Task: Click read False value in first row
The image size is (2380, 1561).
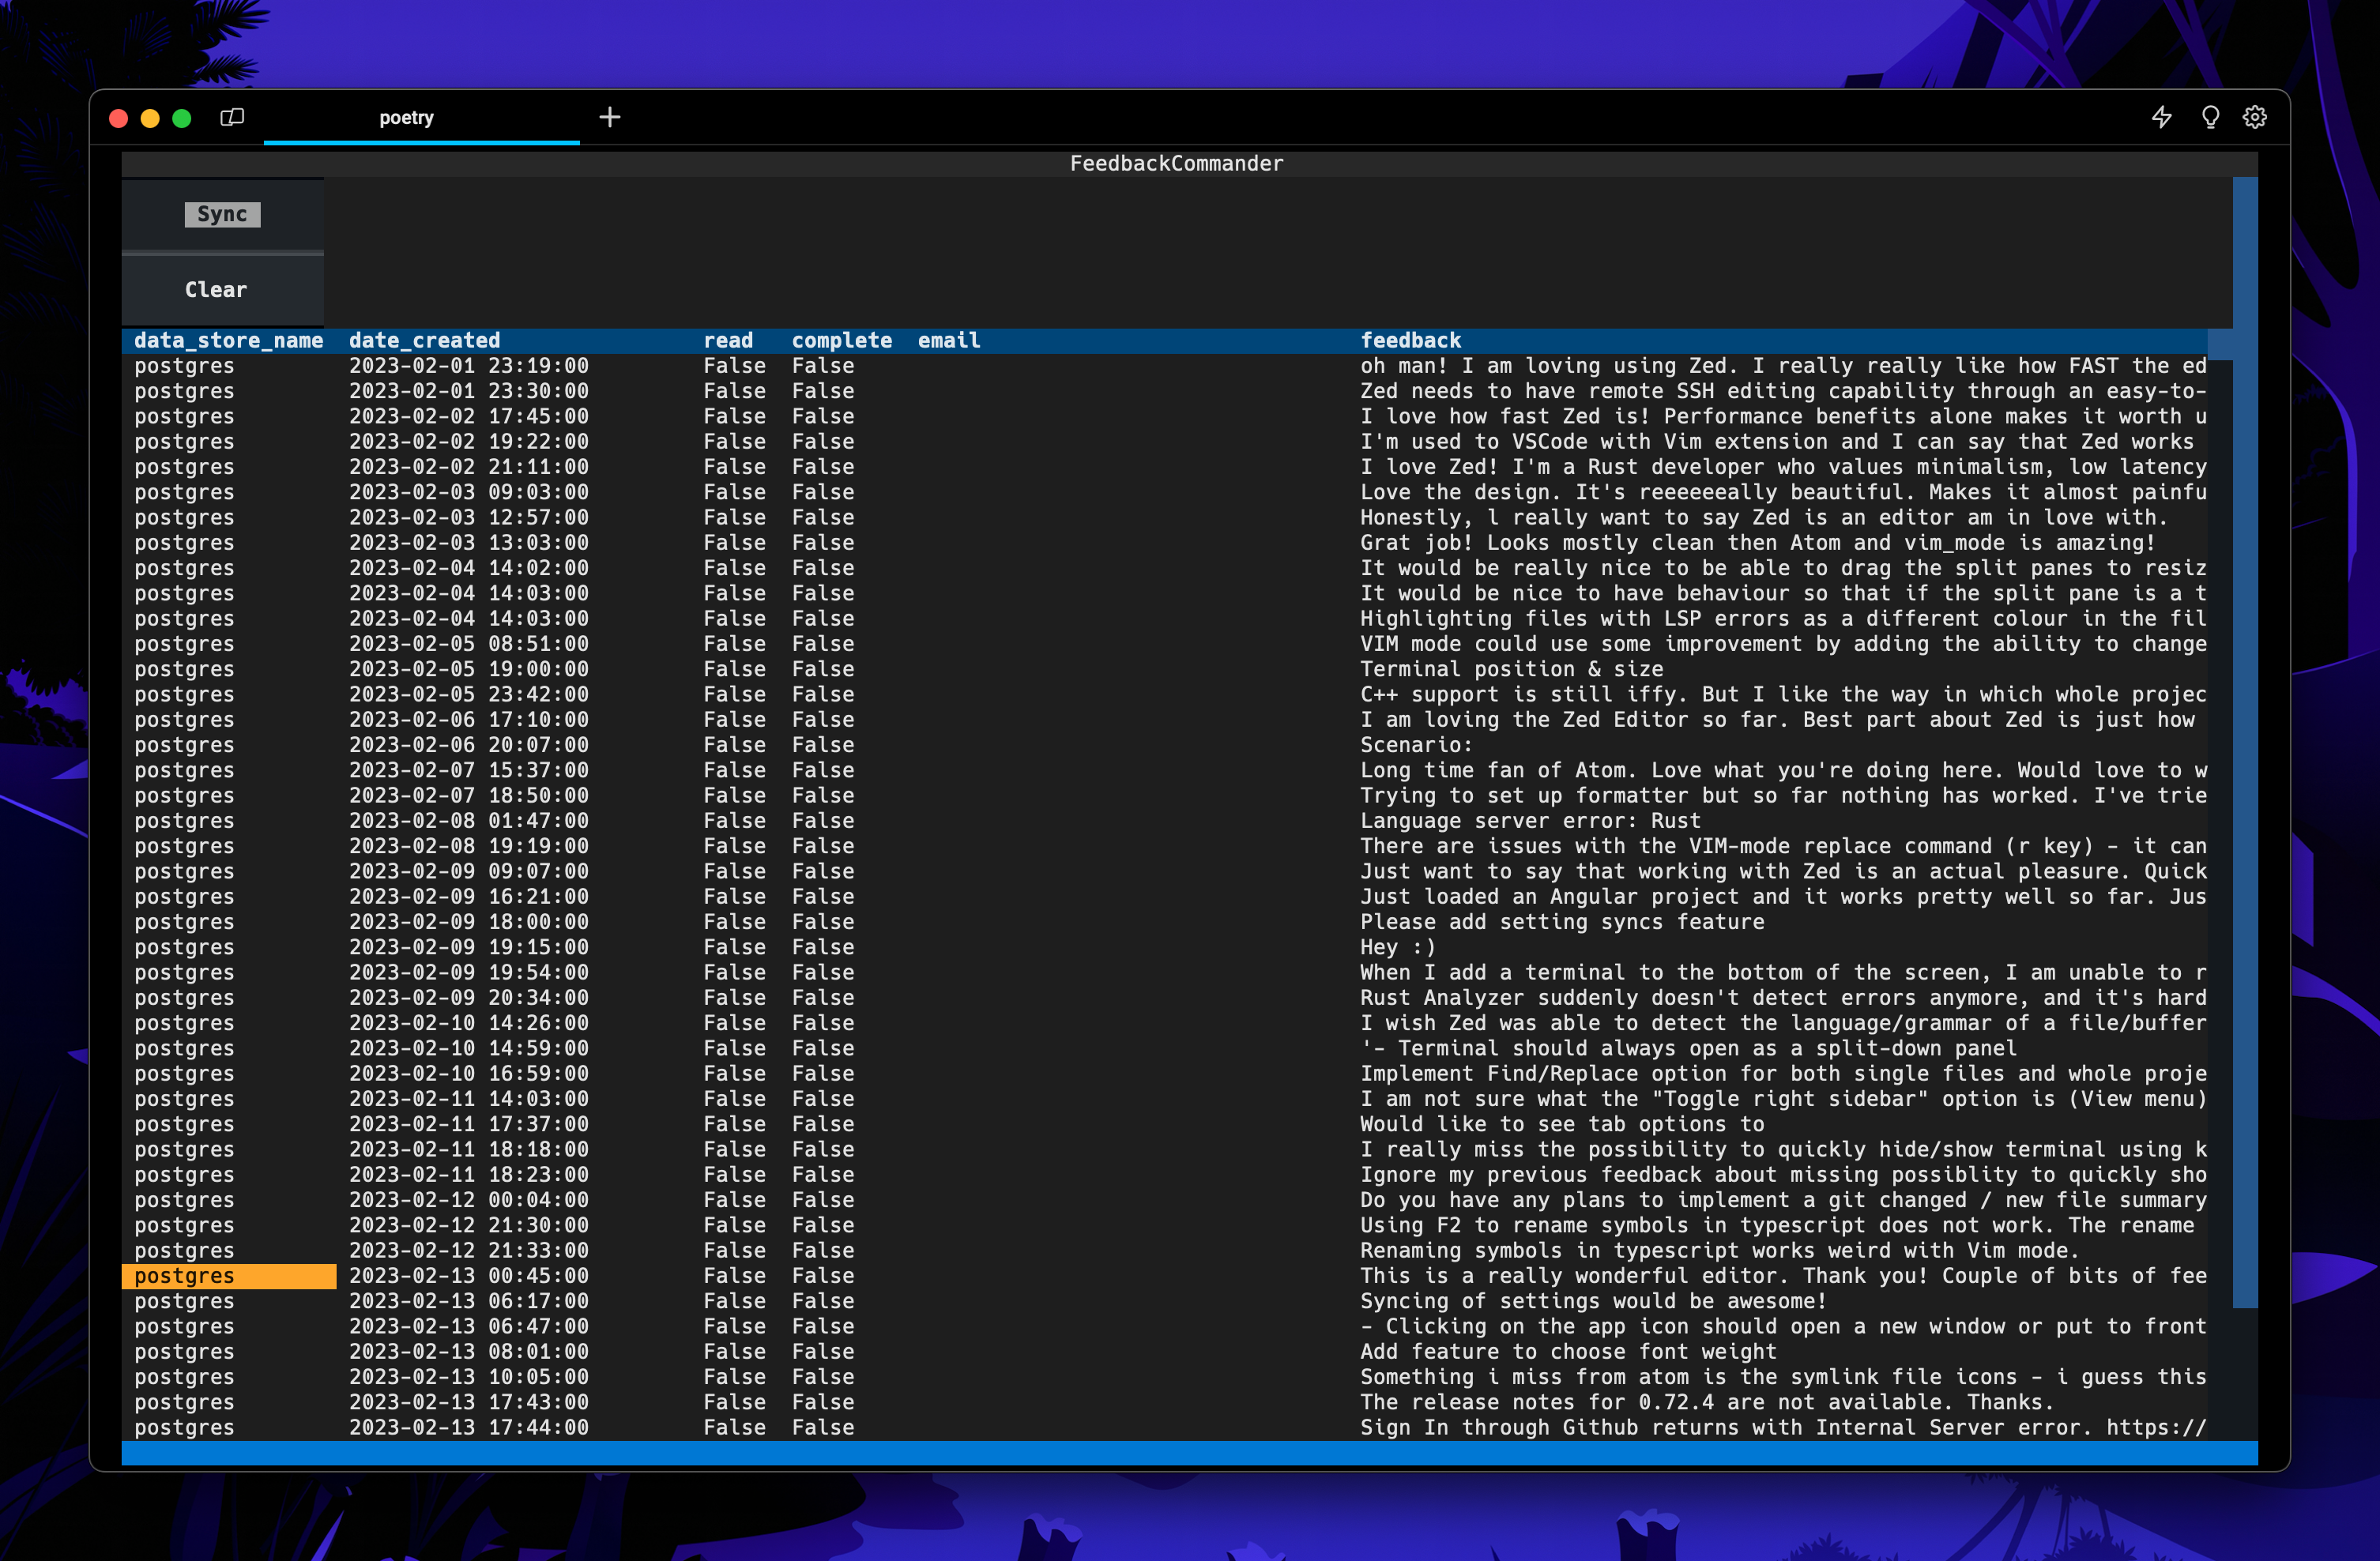Action: (734, 366)
